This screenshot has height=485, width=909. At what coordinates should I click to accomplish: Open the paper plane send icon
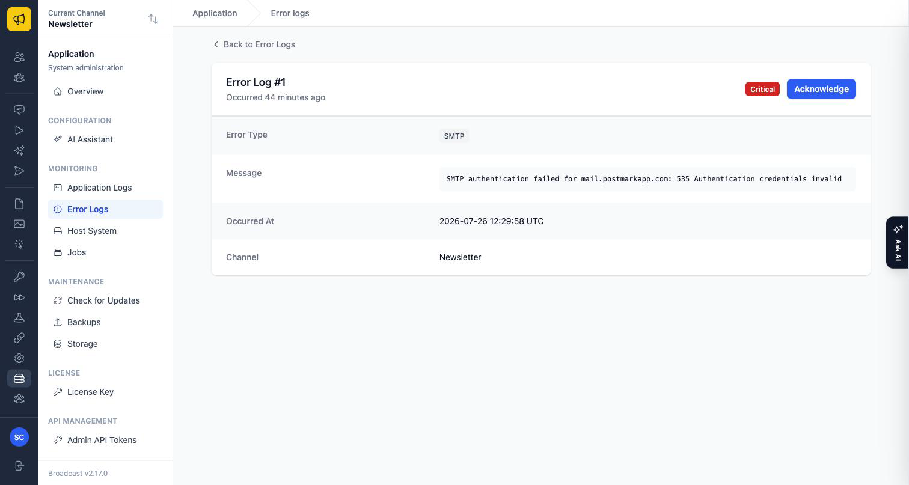click(x=19, y=171)
